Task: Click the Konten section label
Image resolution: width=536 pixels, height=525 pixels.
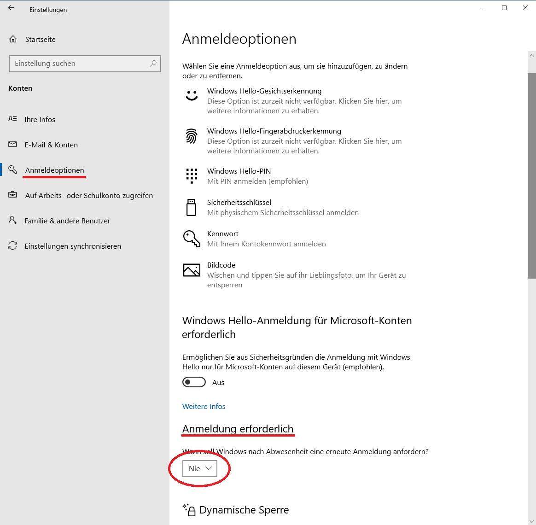Action: 20,88
